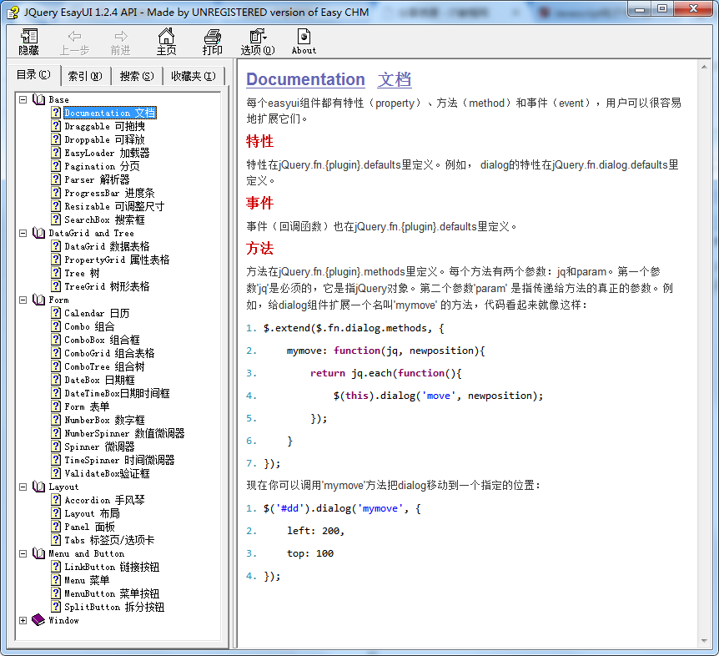Switch to the 搜索 (Search) tab

click(136, 76)
